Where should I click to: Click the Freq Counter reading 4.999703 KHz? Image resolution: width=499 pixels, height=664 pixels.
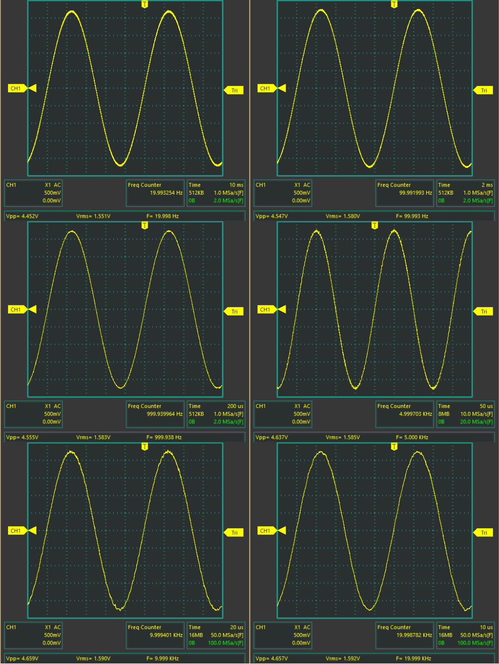(x=404, y=414)
